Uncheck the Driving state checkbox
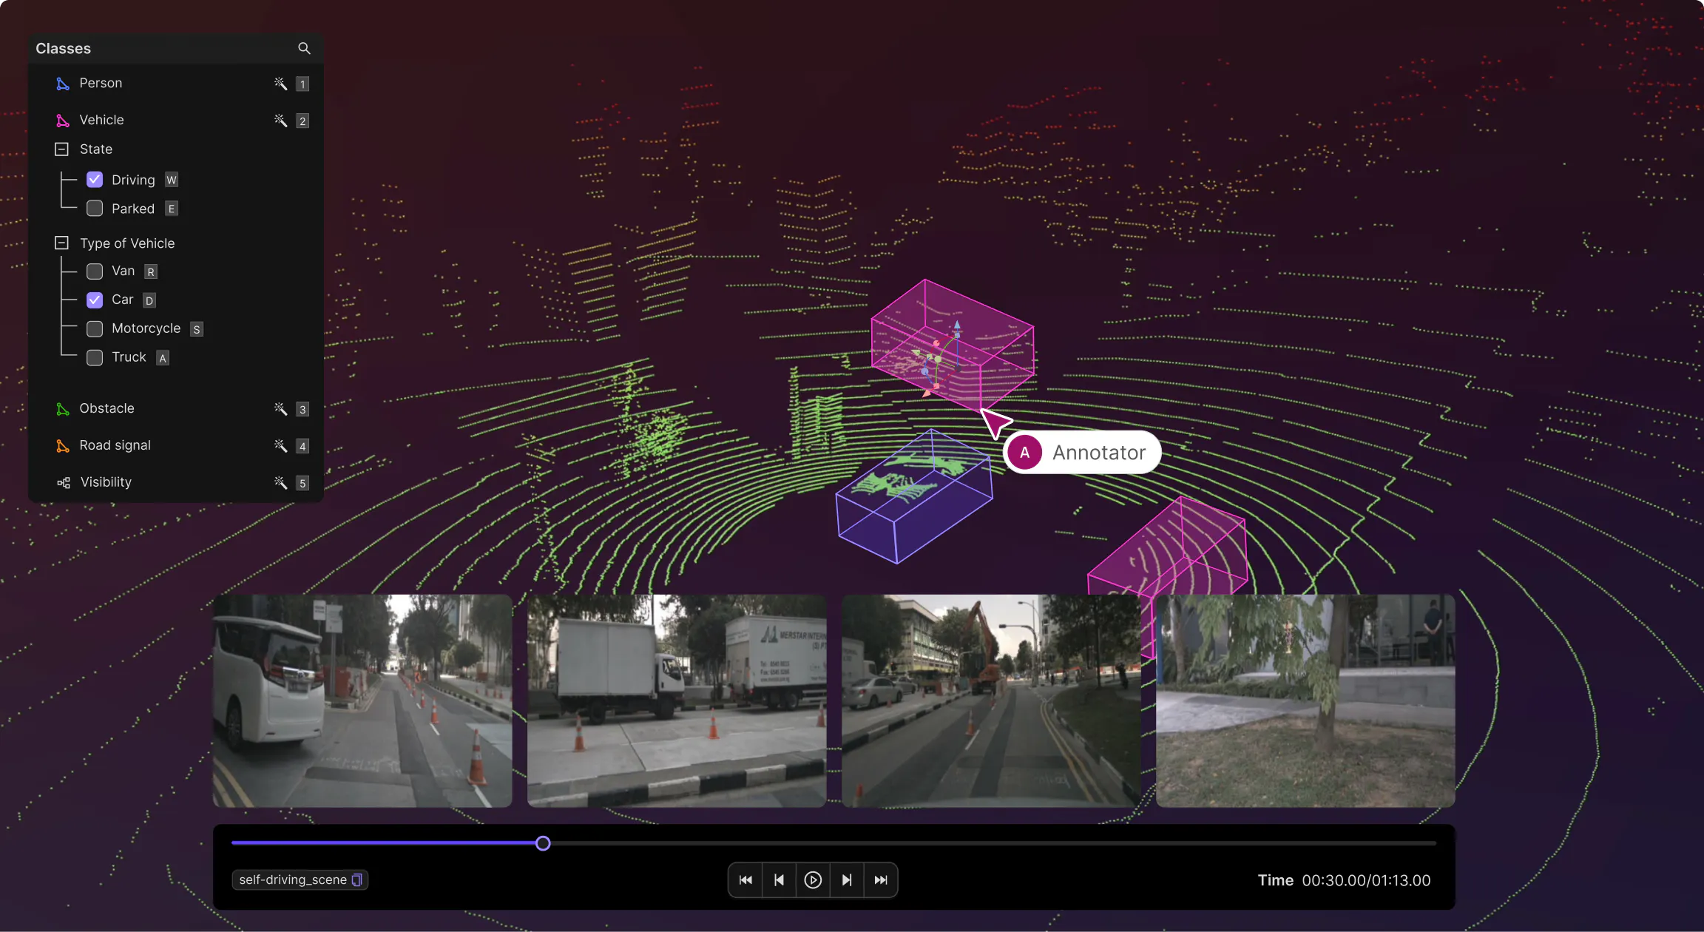Screen dimensions: 1704x932 click(95, 180)
